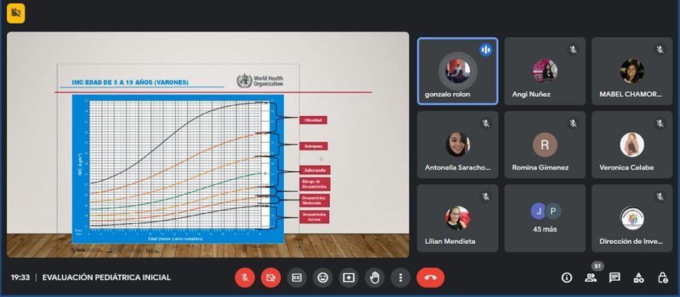
Task: Click muted mic icon on Lilian Mendieta tile
Action: pyautogui.click(x=486, y=196)
